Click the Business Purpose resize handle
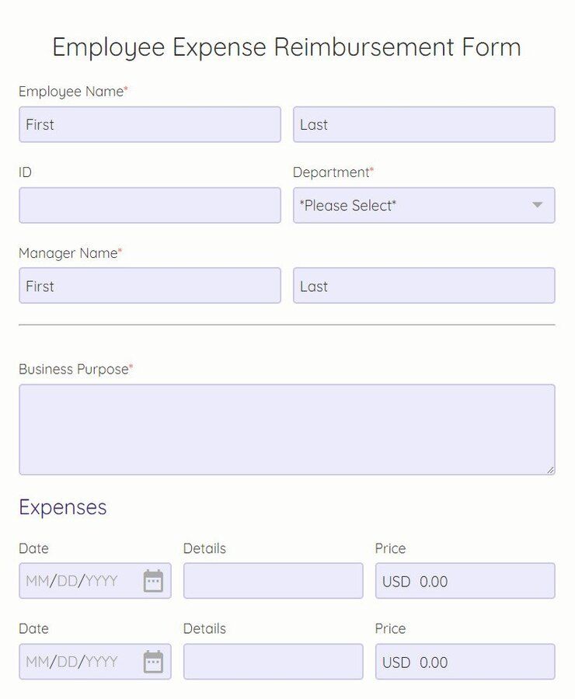This screenshot has height=699, width=575. click(x=550, y=470)
